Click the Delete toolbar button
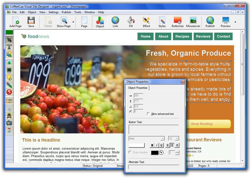This screenshot has width=251, height=178. click(48, 22)
